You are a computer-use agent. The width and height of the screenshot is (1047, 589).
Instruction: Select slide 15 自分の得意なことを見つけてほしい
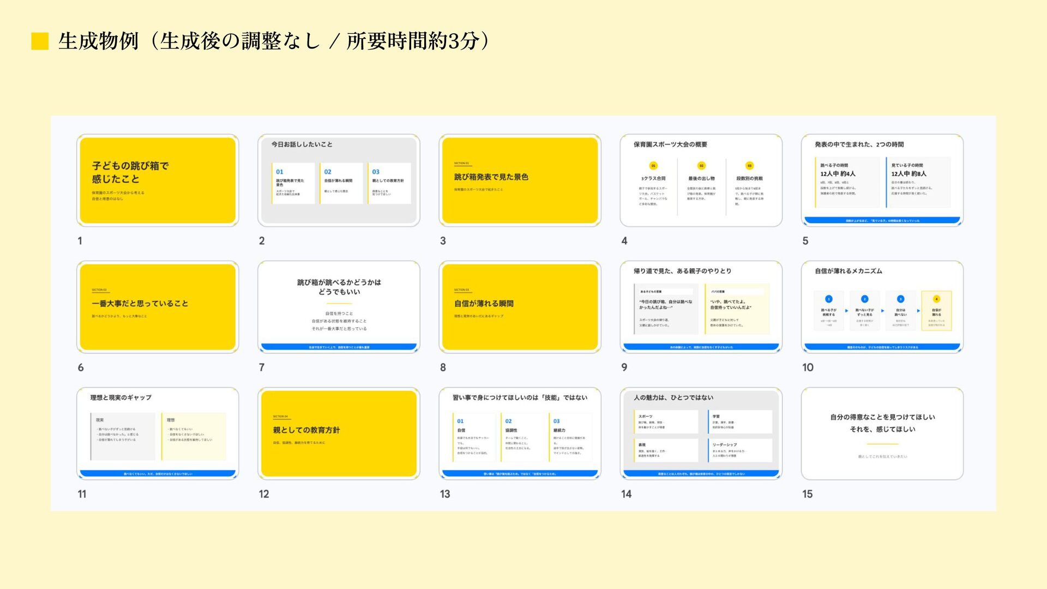(x=882, y=434)
